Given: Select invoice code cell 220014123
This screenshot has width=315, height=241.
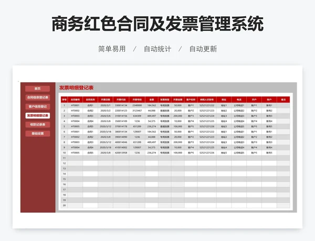Looking at the screenshot, I should pyautogui.click(x=121, y=111).
